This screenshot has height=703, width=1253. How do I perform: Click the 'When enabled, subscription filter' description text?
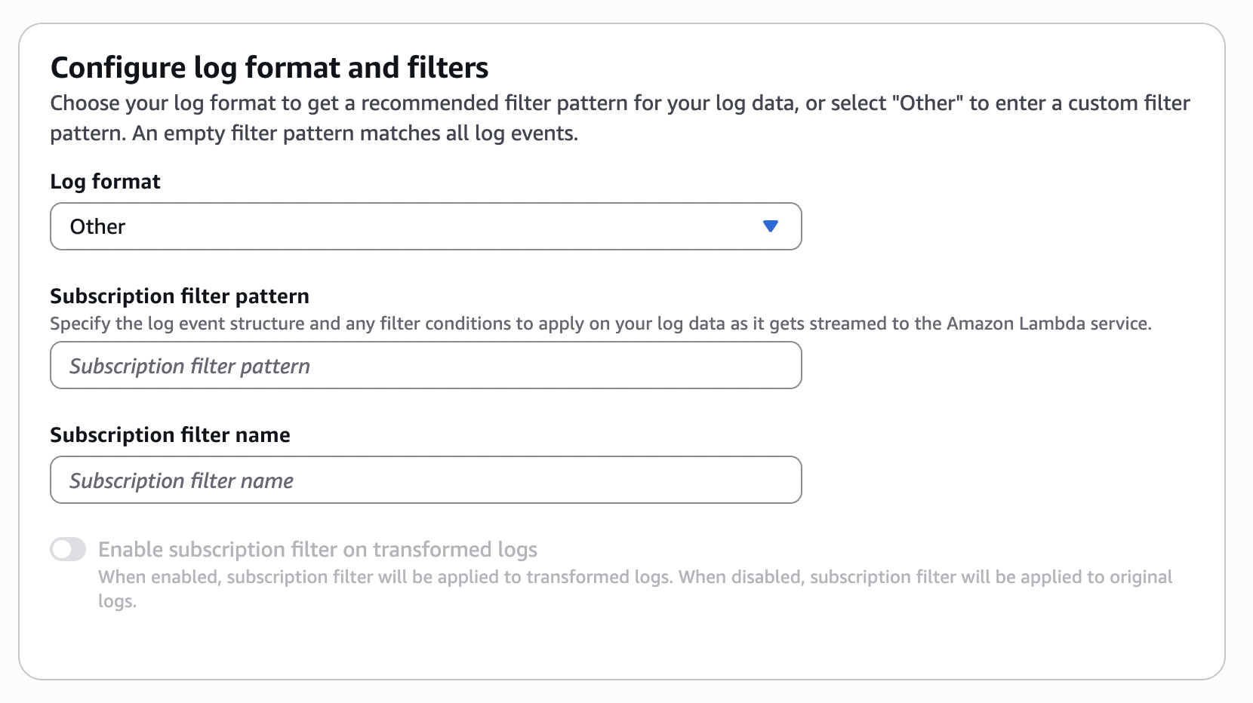coord(634,578)
